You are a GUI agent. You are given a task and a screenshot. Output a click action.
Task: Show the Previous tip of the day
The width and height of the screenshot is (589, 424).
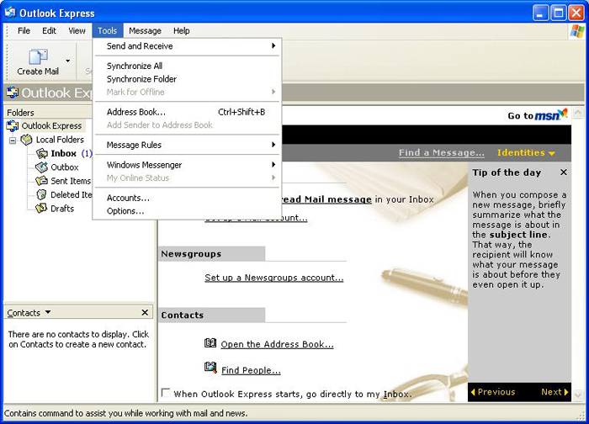pos(493,392)
